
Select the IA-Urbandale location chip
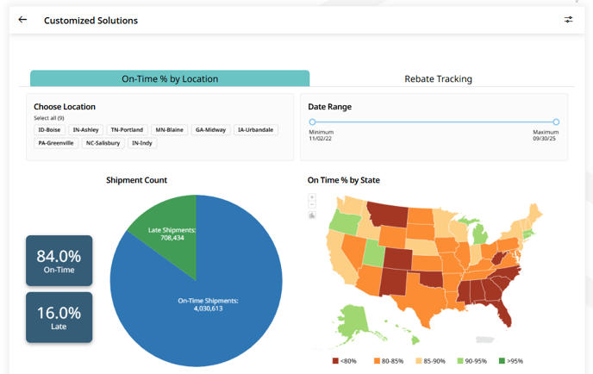(x=255, y=130)
